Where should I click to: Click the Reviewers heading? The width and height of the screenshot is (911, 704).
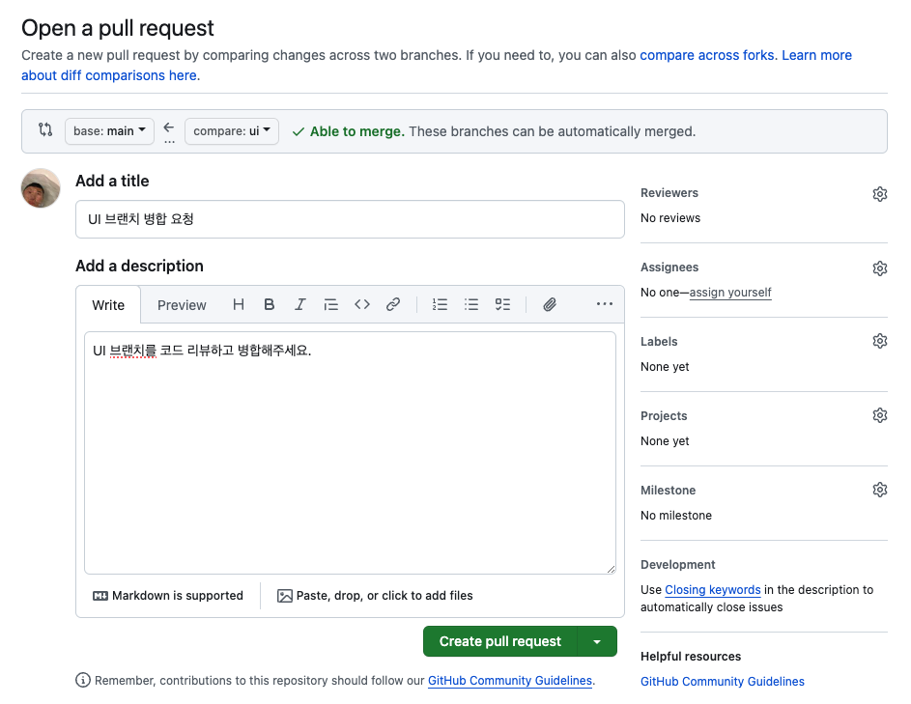669,193
